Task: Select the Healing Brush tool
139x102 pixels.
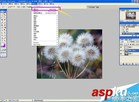Action: click(x=2, y=23)
